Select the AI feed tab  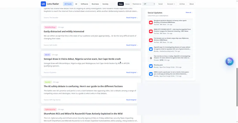[x=76, y=4]
